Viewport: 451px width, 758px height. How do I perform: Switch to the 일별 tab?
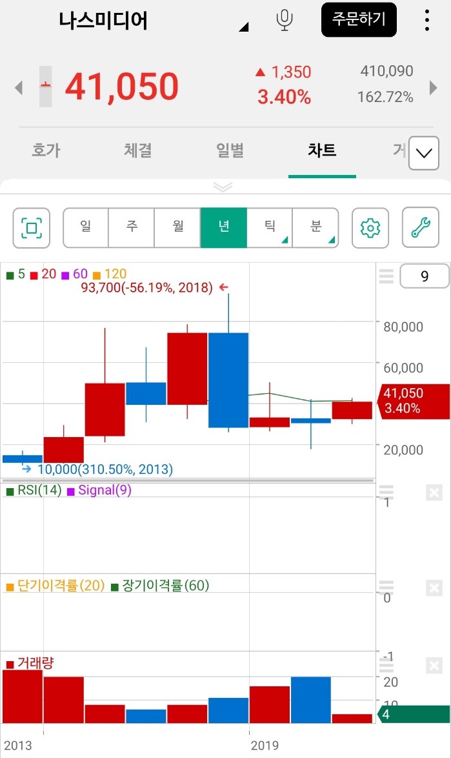tap(230, 150)
